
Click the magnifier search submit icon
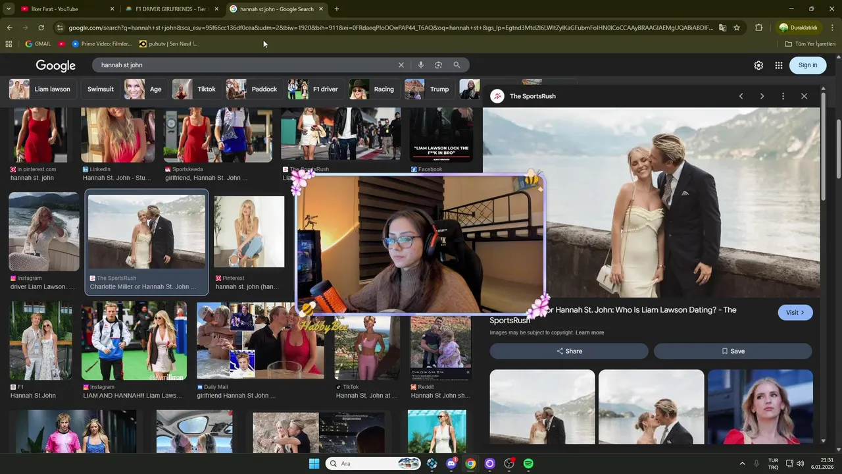tap(457, 65)
